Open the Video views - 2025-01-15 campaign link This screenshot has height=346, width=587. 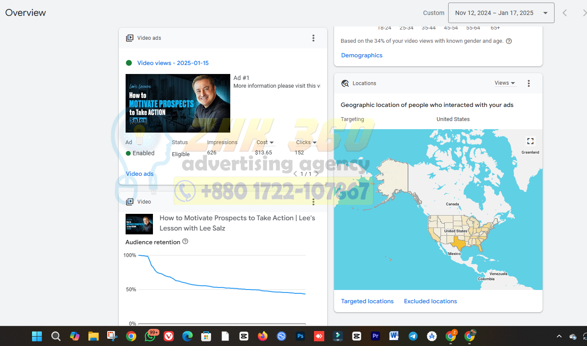point(173,63)
